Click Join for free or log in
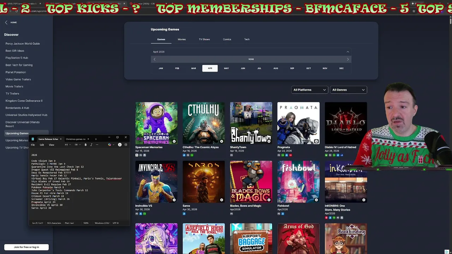Image resolution: width=452 pixels, height=254 pixels. [x=26, y=247]
